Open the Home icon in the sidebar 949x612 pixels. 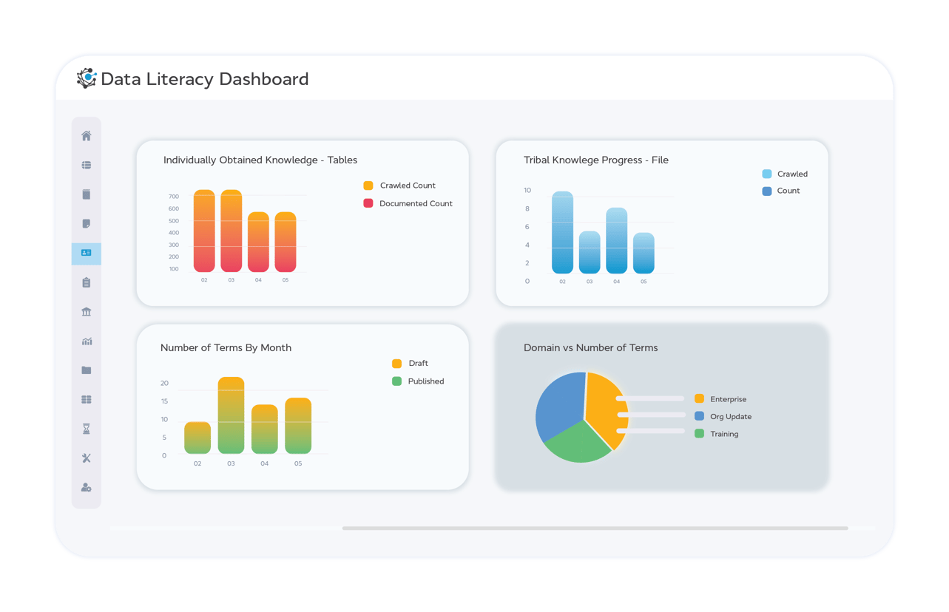86,135
